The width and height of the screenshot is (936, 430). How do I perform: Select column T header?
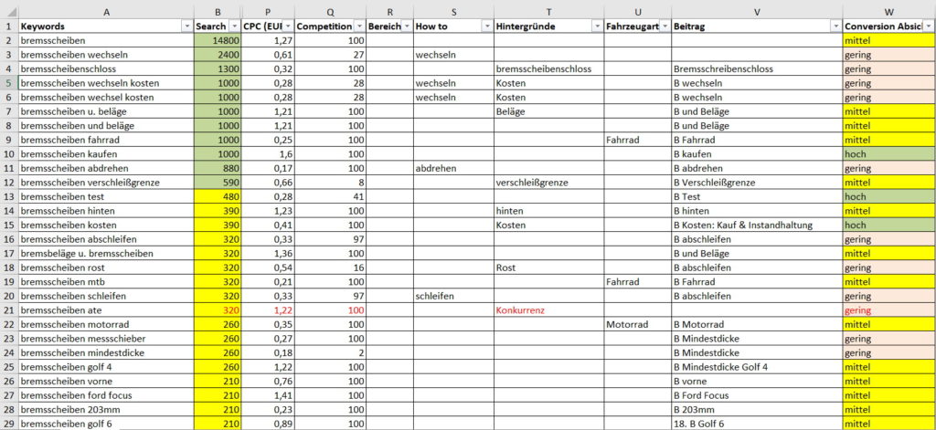click(548, 12)
